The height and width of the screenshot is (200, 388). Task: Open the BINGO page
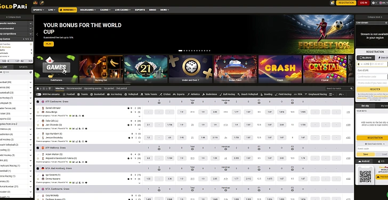click(x=152, y=10)
